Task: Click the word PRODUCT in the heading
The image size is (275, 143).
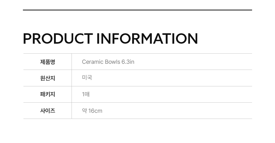Action: (x=58, y=39)
